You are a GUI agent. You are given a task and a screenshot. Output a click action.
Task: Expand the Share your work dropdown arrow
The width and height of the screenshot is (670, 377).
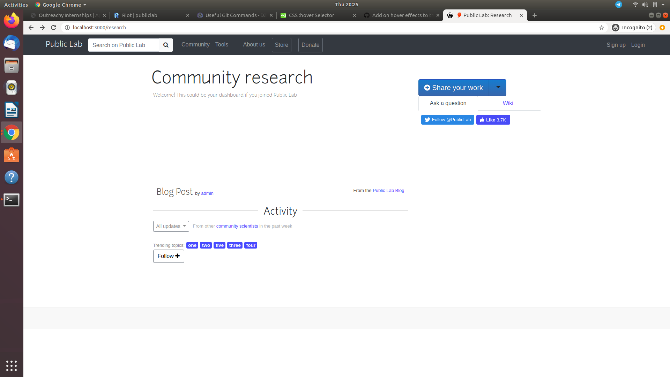click(498, 88)
